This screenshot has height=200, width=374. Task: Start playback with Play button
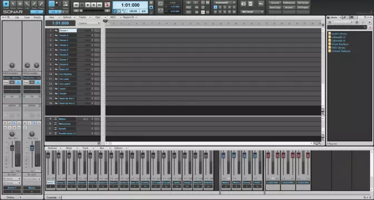88,5
